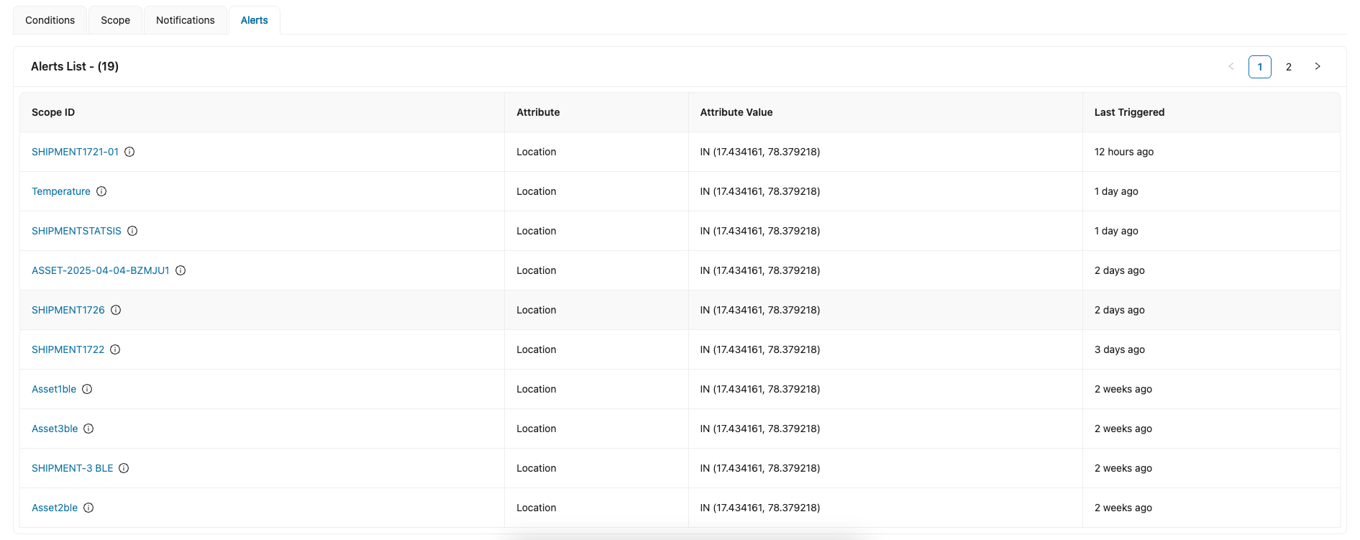The width and height of the screenshot is (1360, 540).
Task: Click info icon beside ASSET-2025-04-04-BZMJU1
Action: click(181, 270)
